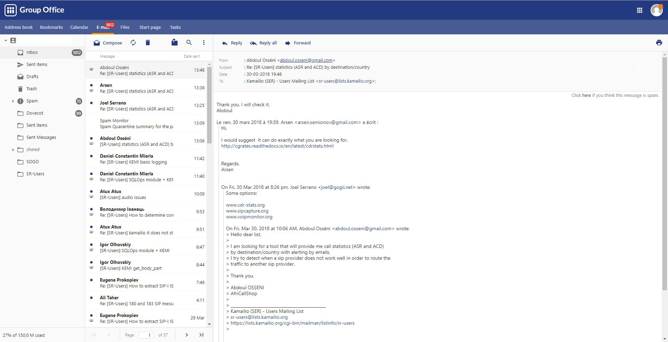Screen dimensions: 668x342
Task: Open Joel Serrano's email at 13:25
Action: click(x=146, y=106)
